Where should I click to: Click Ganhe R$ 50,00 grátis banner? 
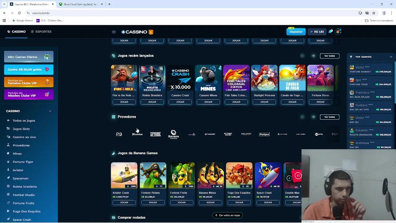coord(29,69)
